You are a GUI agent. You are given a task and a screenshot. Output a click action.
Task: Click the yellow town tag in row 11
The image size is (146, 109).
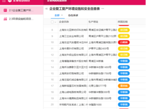124,48
